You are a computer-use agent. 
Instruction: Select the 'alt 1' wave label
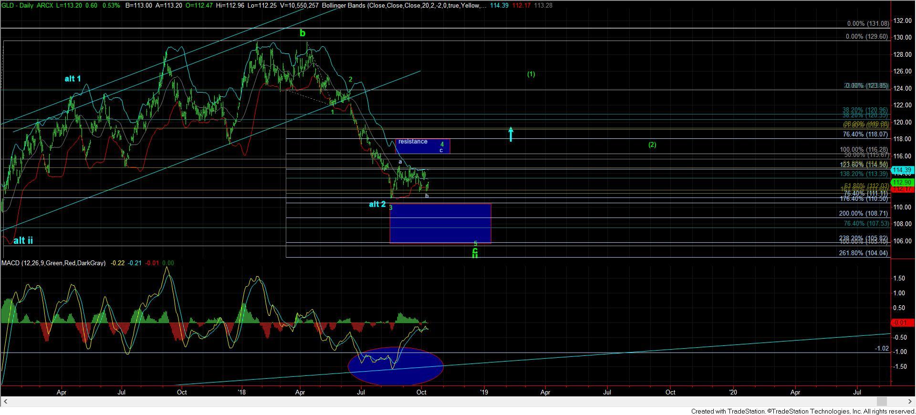tap(73, 79)
